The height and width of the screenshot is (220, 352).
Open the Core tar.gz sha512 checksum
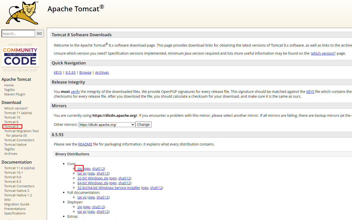[103, 173]
